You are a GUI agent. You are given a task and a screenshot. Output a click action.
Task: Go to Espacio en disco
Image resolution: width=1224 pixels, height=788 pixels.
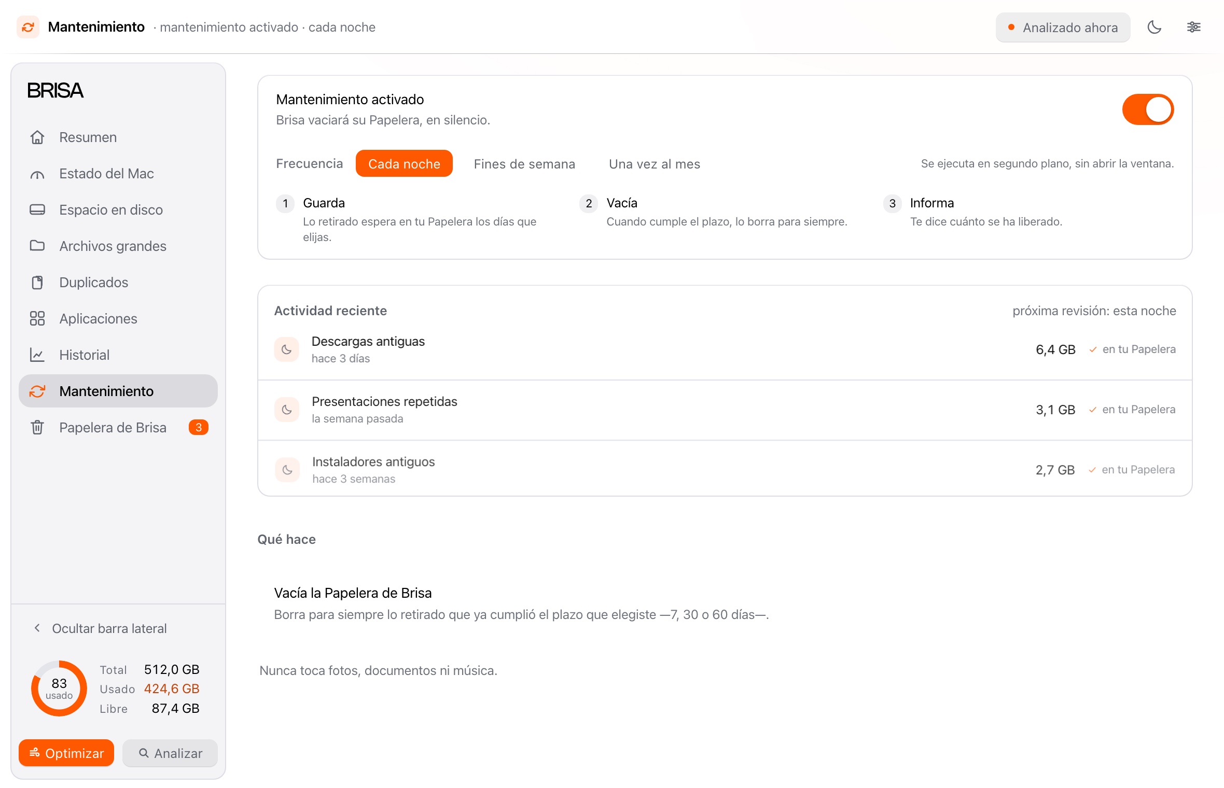click(118, 210)
